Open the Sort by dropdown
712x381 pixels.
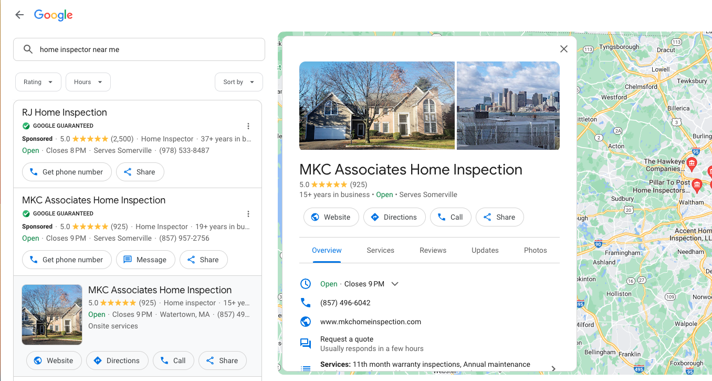pyautogui.click(x=239, y=82)
